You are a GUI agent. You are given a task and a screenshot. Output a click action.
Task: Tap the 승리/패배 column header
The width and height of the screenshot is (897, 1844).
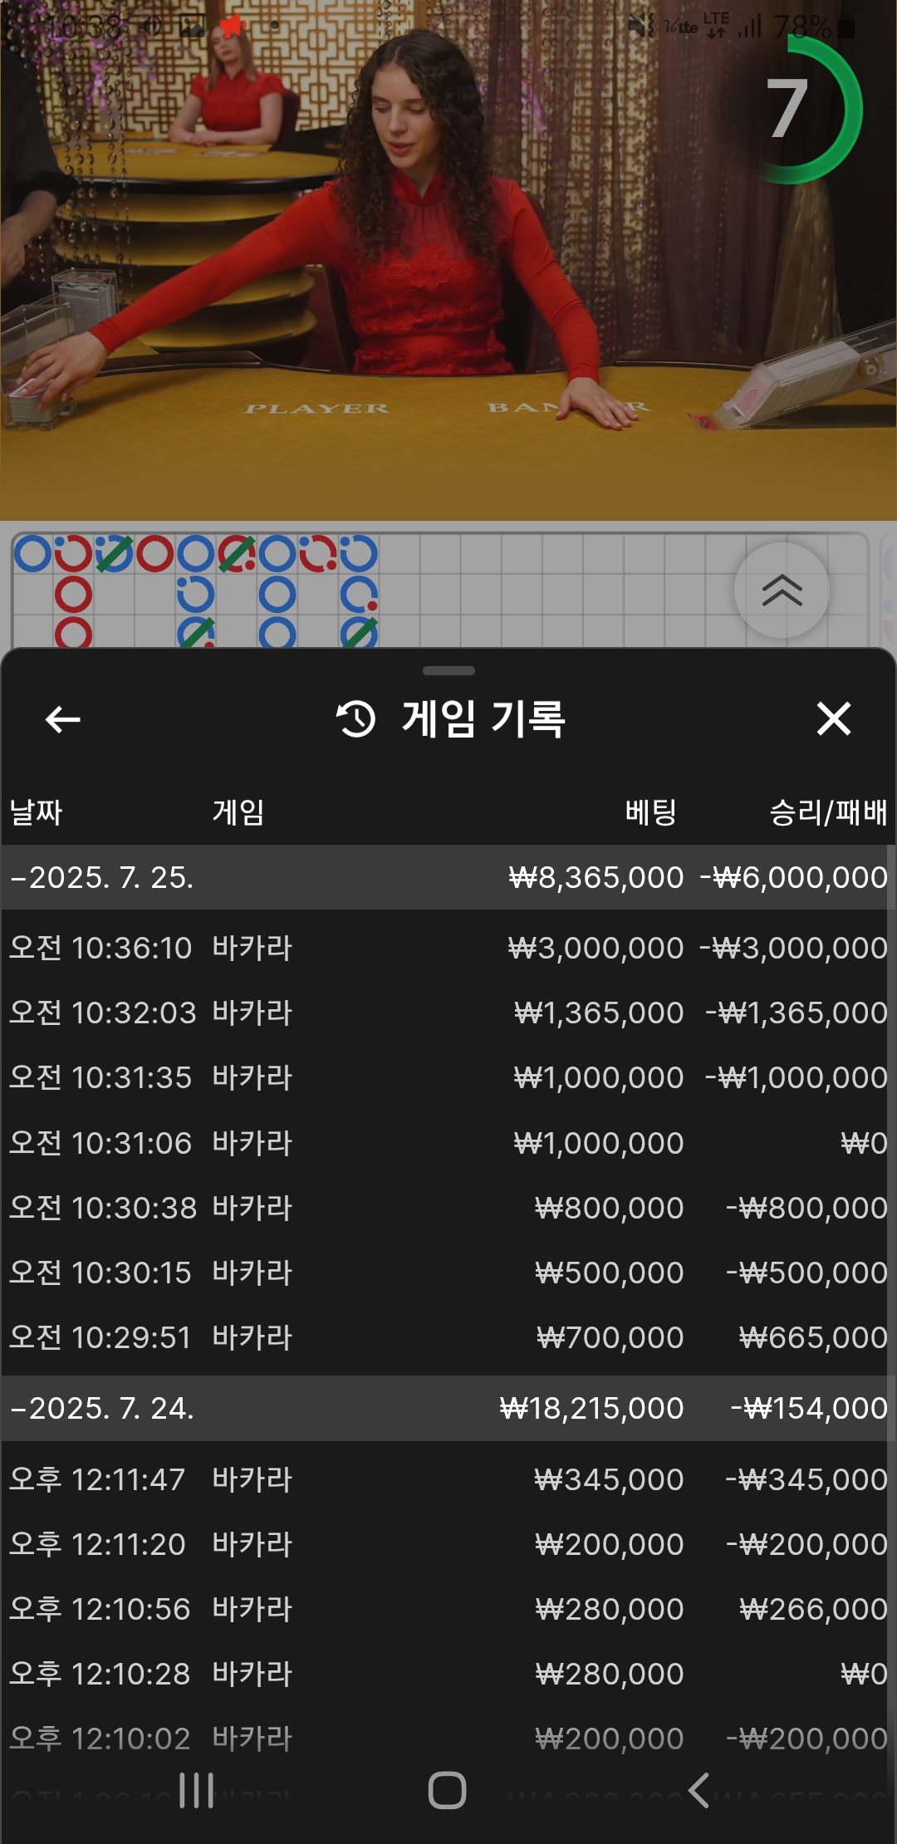[828, 812]
